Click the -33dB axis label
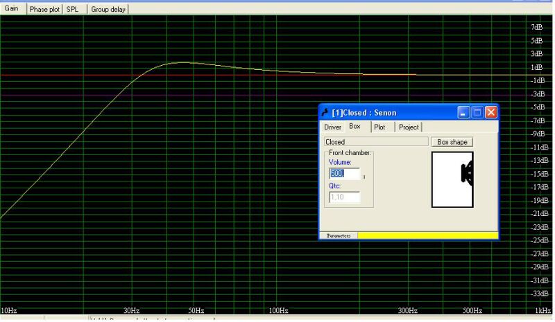Image resolution: width=555 pixels, height=322 pixels. click(540, 294)
